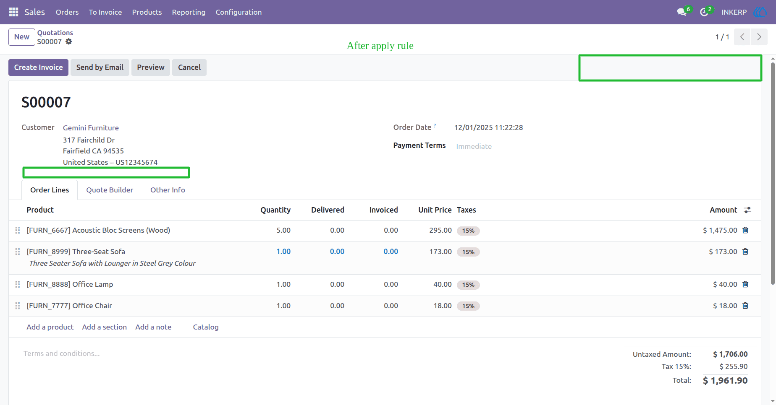Image resolution: width=776 pixels, height=405 pixels.
Task: Click the user avatar icon
Action: pyautogui.click(x=760, y=12)
